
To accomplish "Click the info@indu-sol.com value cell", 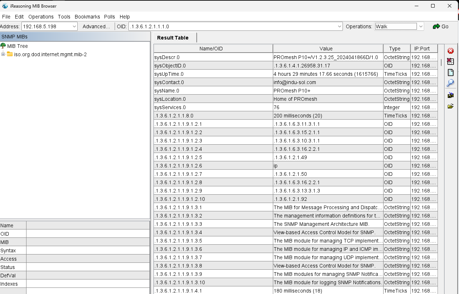I will [x=328, y=82].
